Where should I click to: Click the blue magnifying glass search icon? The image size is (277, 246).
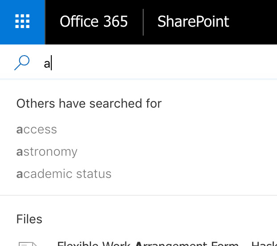pyautogui.click(x=22, y=63)
